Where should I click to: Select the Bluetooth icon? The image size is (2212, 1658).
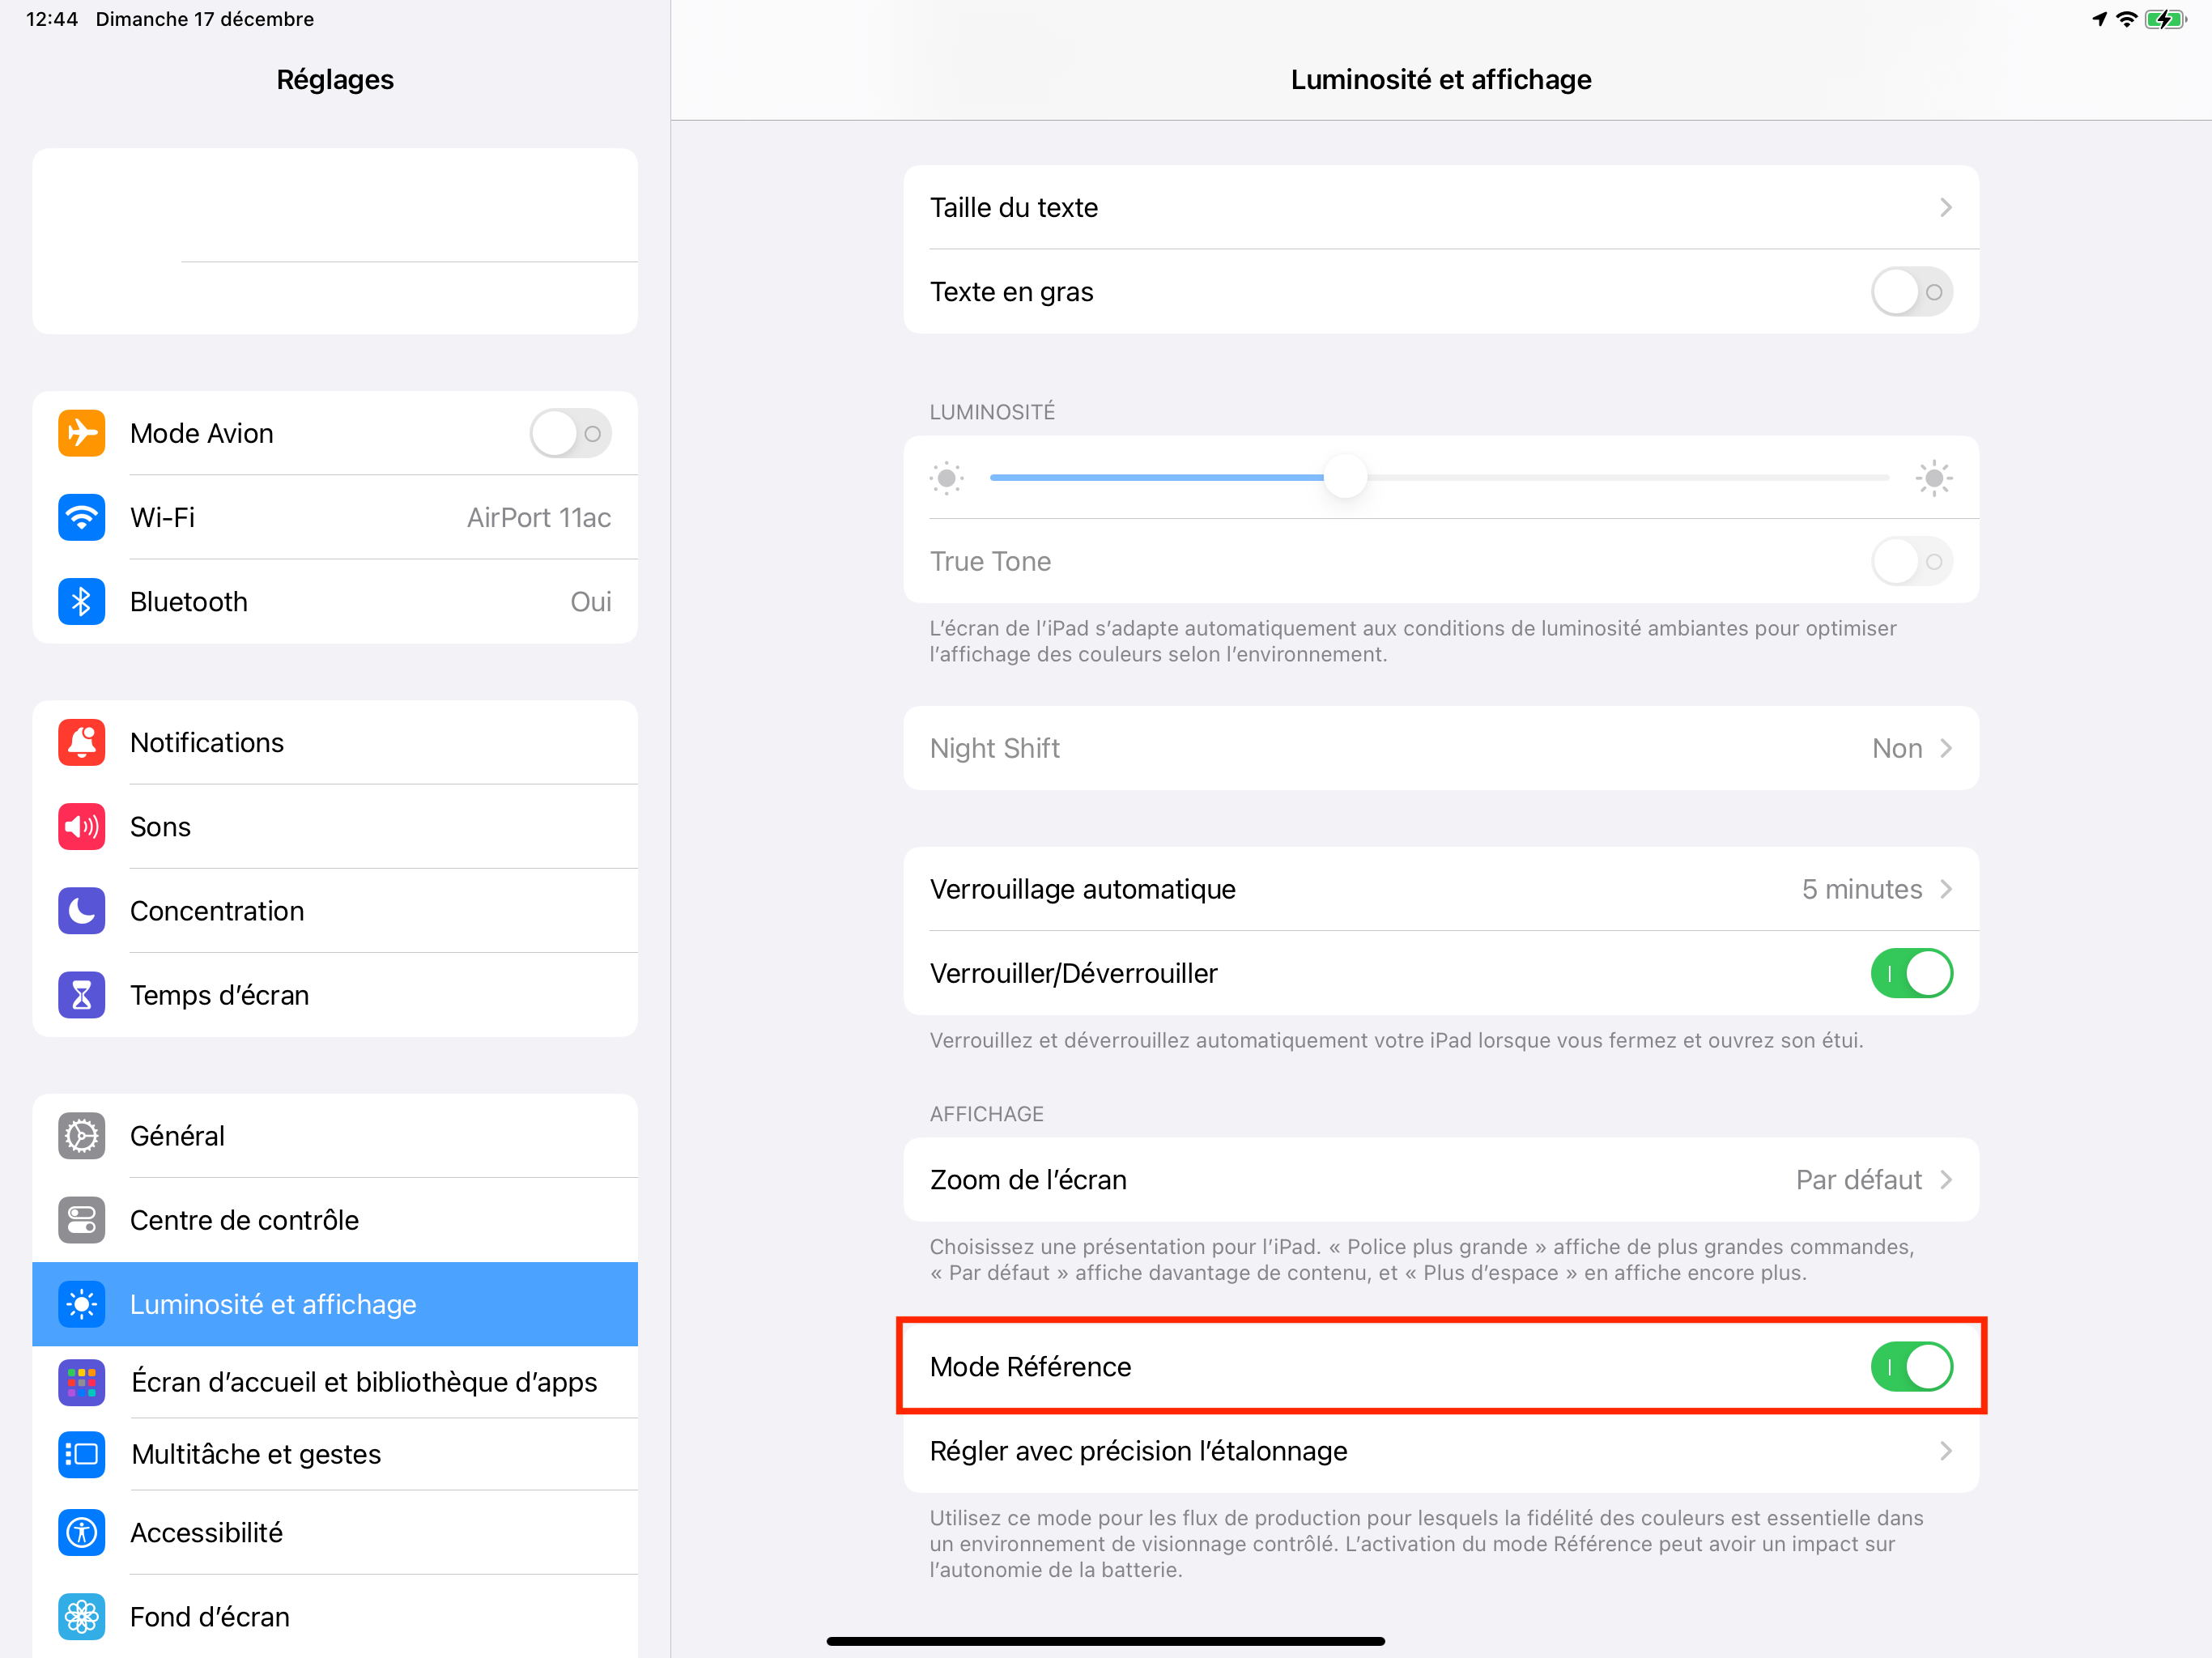coord(81,601)
